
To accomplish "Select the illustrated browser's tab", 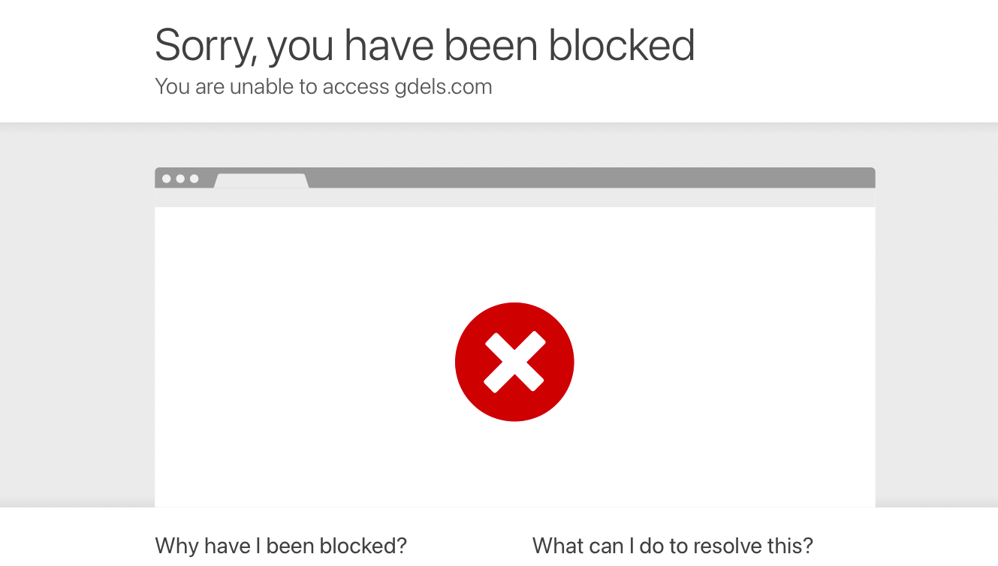I will tap(261, 180).
